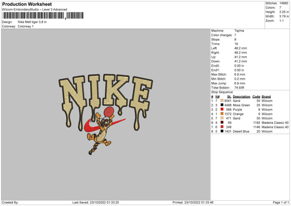291x206 pixels.
Task: Click the 1572 Orange color swatch
Action: click(x=222, y=114)
